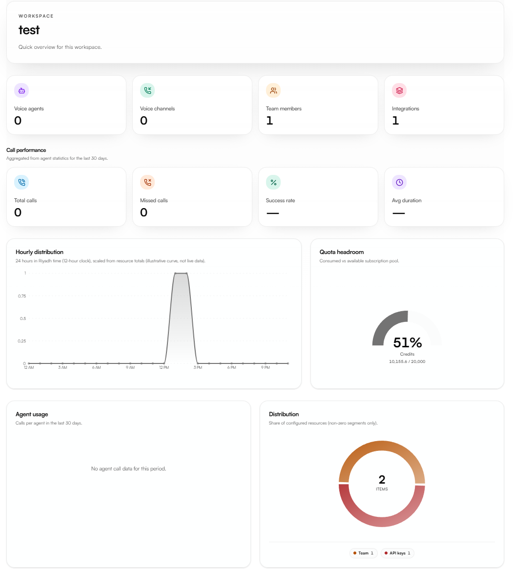Image resolution: width=513 pixels, height=574 pixels.
Task: Click the Total calls phone icon
Action: point(21,182)
